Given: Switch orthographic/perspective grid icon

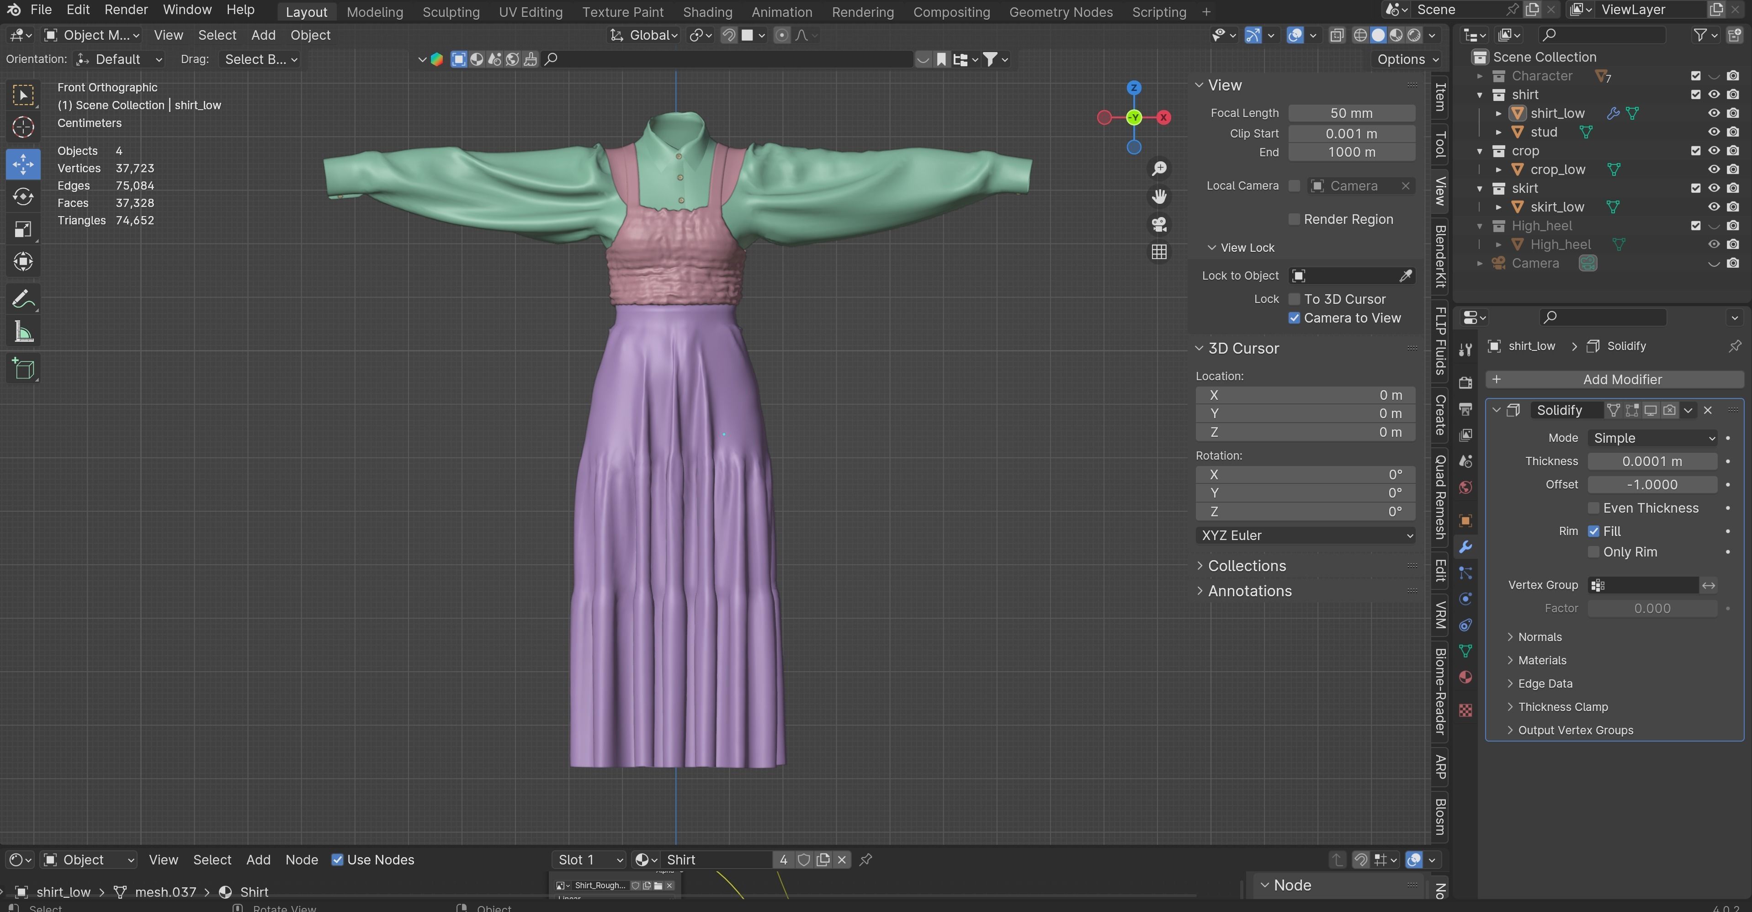Looking at the screenshot, I should pyautogui.click(x=1159, y=252).
